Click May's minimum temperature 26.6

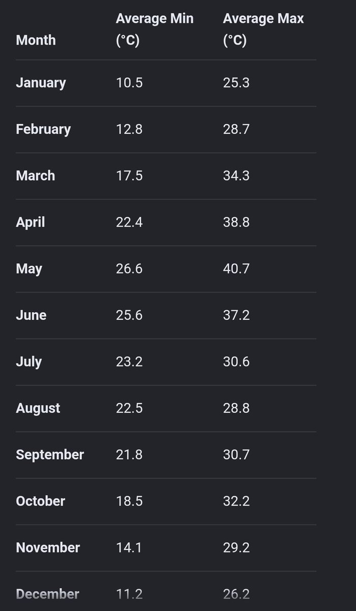point(129,269)
